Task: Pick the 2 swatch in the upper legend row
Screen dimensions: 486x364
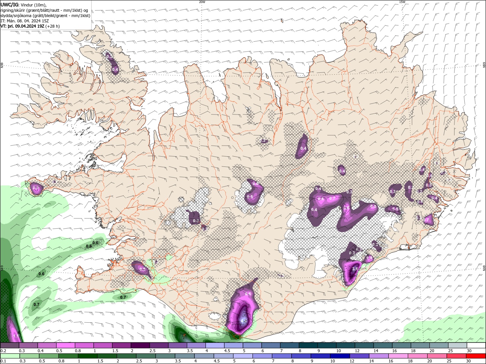Action: [140, 345]
